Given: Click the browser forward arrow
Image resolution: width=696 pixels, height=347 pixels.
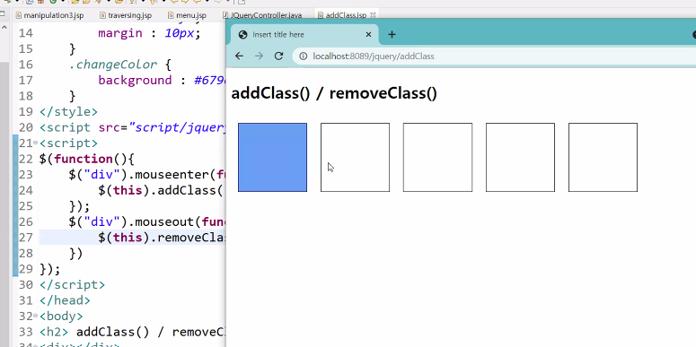Looking at the screenshot, I should point(259,56).
